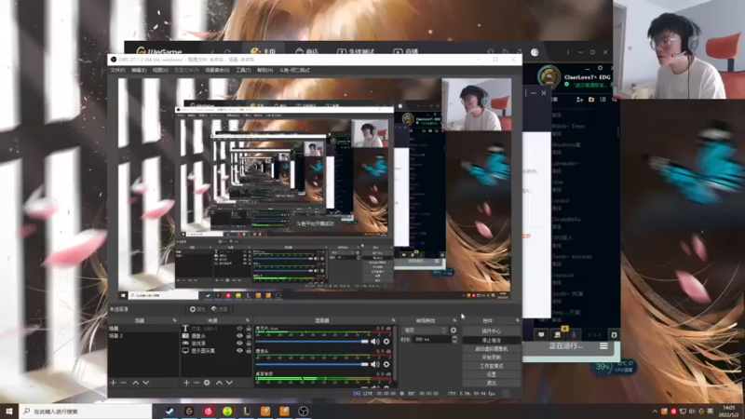The height and width of the screenshot is (419, 745).
Task: Toggle lock on the text source
Action: [x=248, y=329]
